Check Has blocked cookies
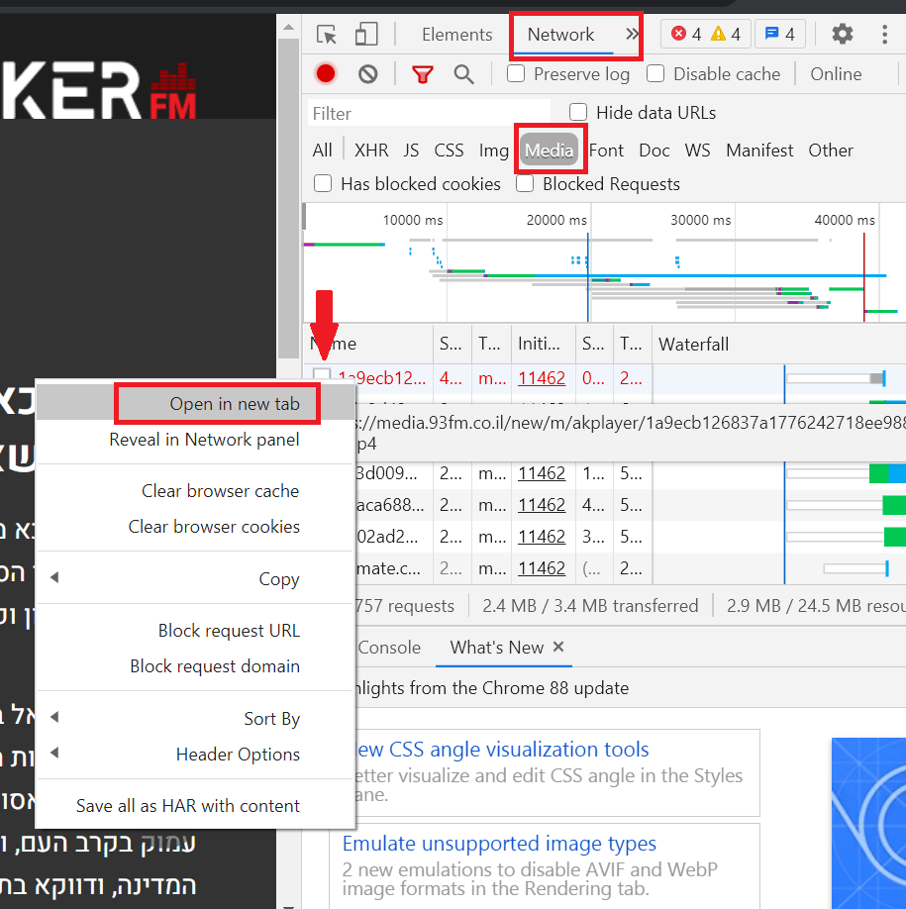This screenshot has height=909, width=906. (323, 183)
